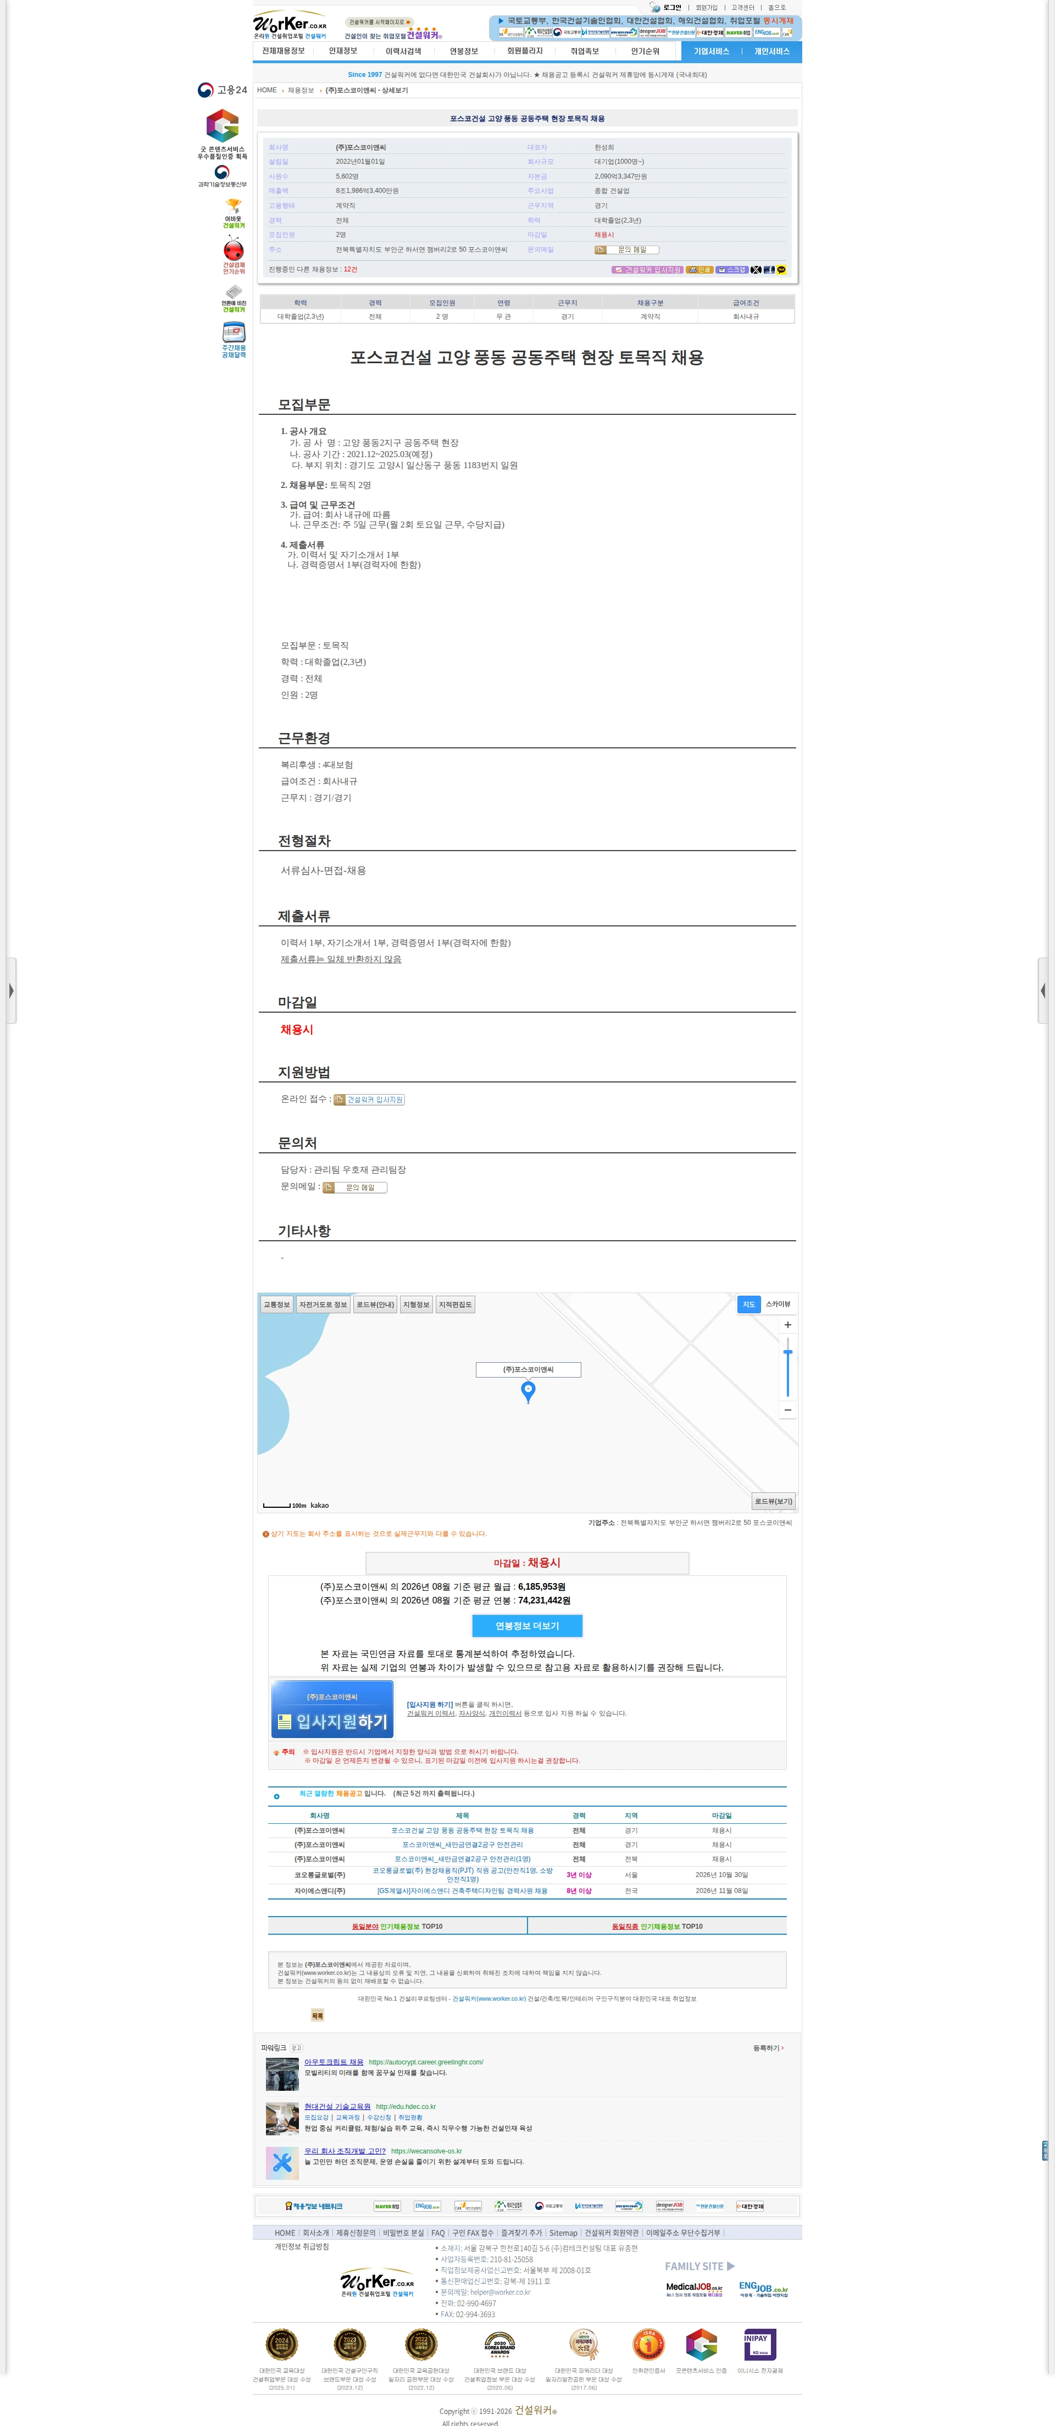Click the Worker.co.kr logo in the header
This screenshot has height=2426, width=1055.
point(290,25)
